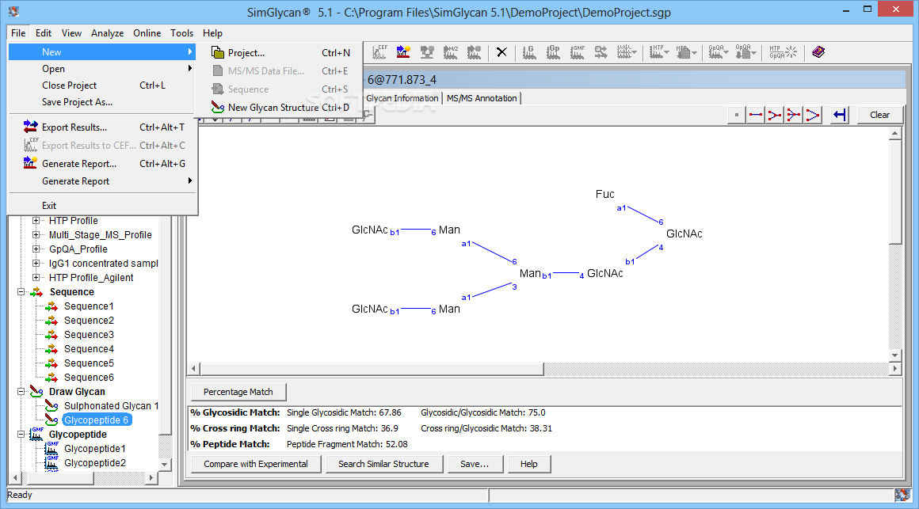Click the Generate Report toolbar icon

pyautogui.click(x=403, y=52)
